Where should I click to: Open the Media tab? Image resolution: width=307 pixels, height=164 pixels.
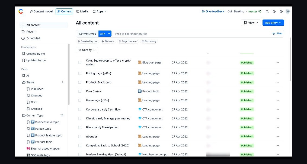coord(82,12)
